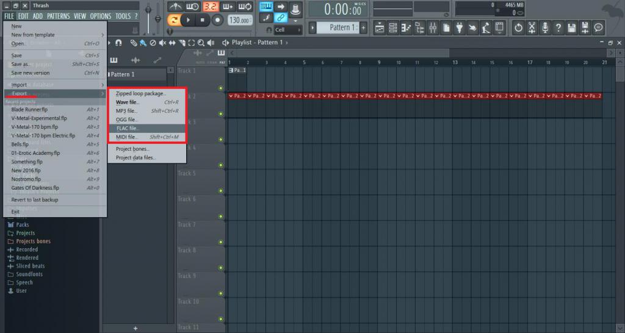Open the speech bubble info icon

point(598,27)
